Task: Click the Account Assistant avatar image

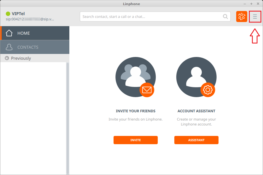Action: point(196,77)
